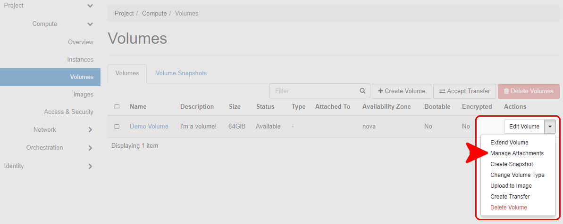Click the Accept Transfer button
This screenshot has width=563, height=224.
(464, 91)
